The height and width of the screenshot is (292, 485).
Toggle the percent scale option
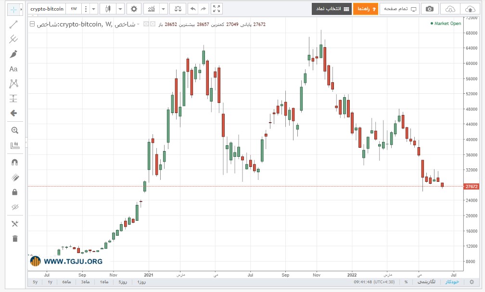[x=406, y=282]
